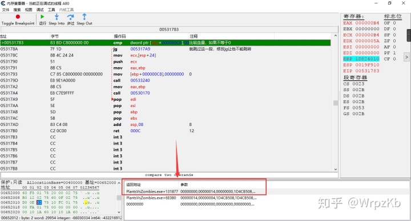
Task: Open the 视图 (View) menu
Action: [29, 10]
